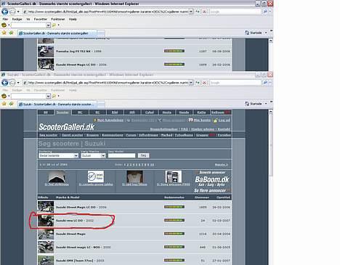Open address bar dropdown in top window
340x265 pixels.
[191, 12]
